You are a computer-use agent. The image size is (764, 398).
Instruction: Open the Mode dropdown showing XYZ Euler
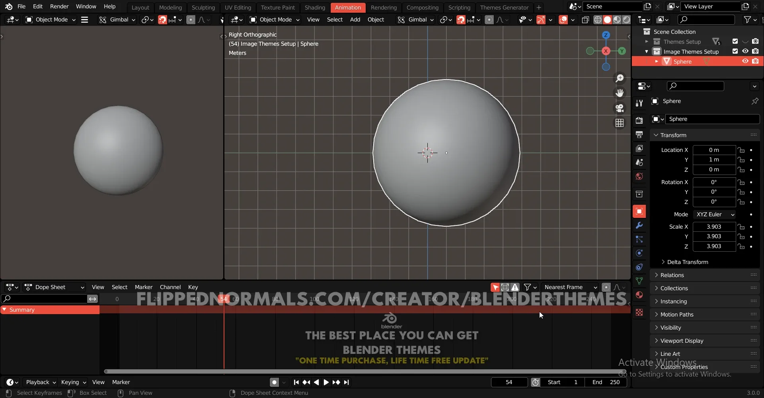point(715,214)
